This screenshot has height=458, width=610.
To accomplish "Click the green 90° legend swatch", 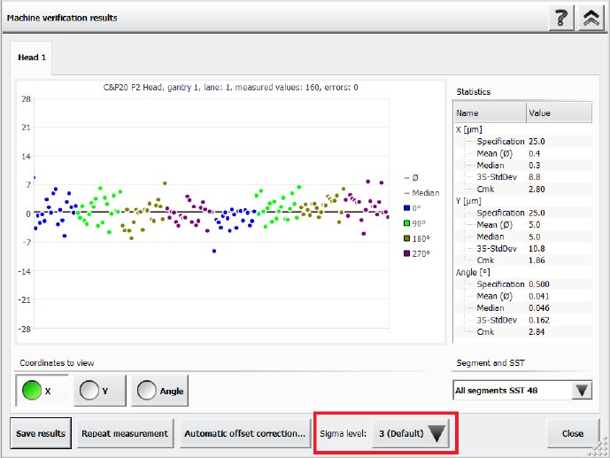I will click(407, 223).
